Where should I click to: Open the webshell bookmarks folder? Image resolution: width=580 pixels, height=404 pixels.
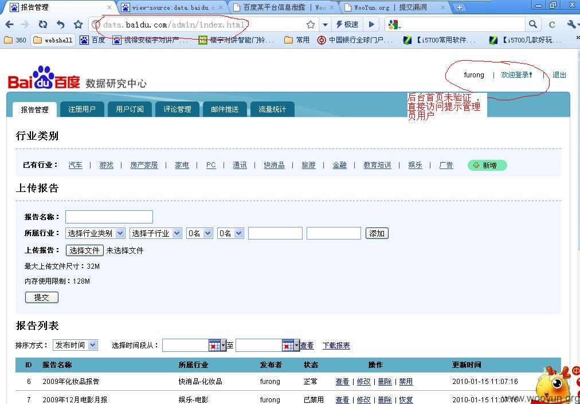coord(53,40)
